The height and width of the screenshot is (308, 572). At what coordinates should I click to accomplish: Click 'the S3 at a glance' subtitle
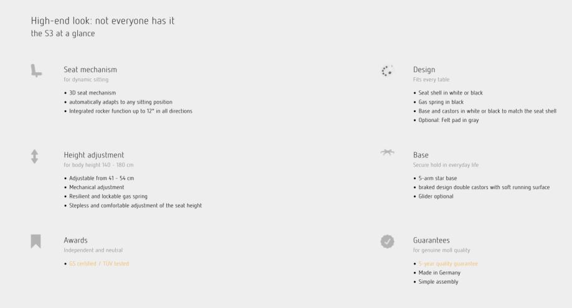(x=63, y=34)
